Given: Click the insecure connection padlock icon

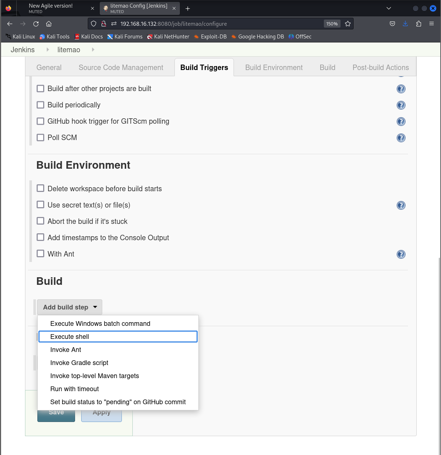Looking at the screenshot, I should tap(104, 24).
